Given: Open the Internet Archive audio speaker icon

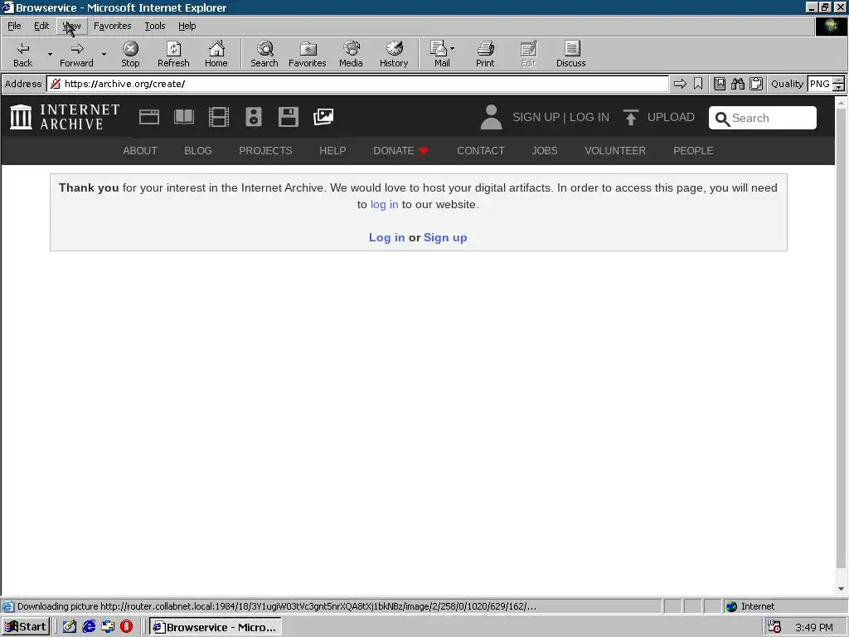Looking at the screenshot, I should pos(254,117).
